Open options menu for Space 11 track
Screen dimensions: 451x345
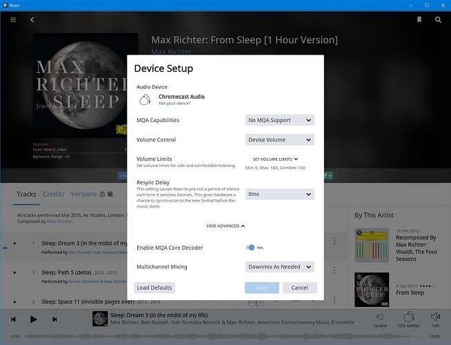click(334, 299)
